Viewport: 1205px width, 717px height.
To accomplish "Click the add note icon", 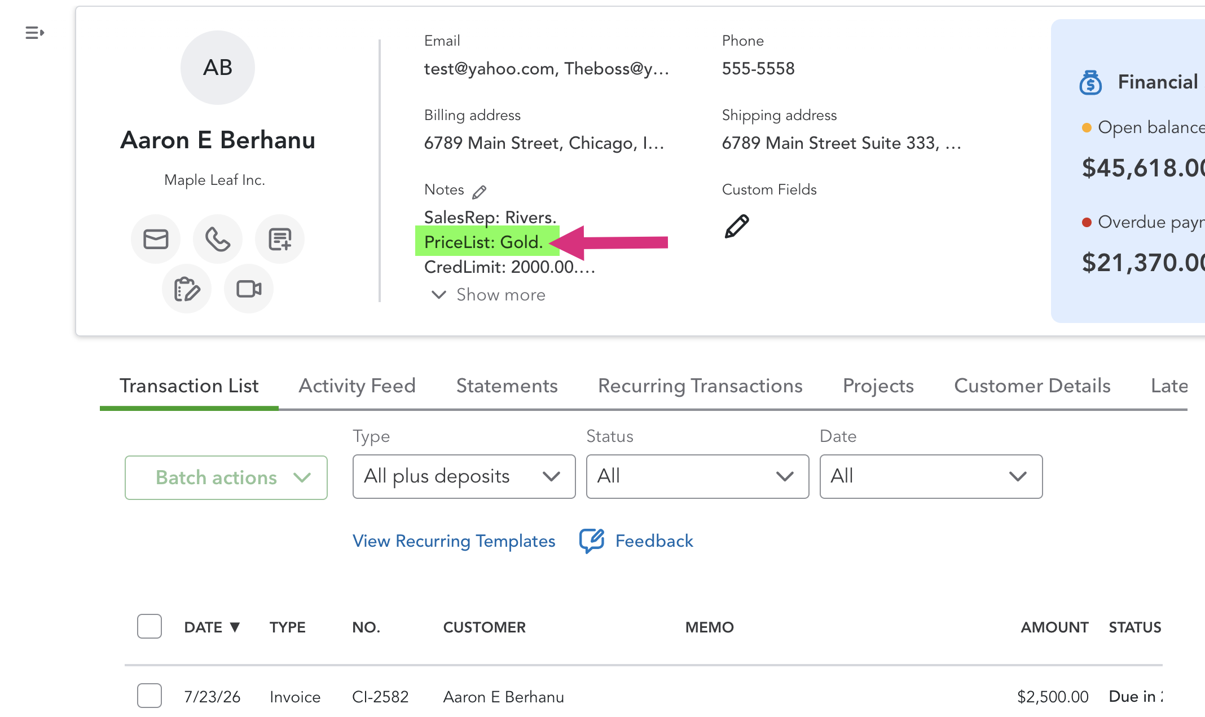I will click(x=280, y=239).
